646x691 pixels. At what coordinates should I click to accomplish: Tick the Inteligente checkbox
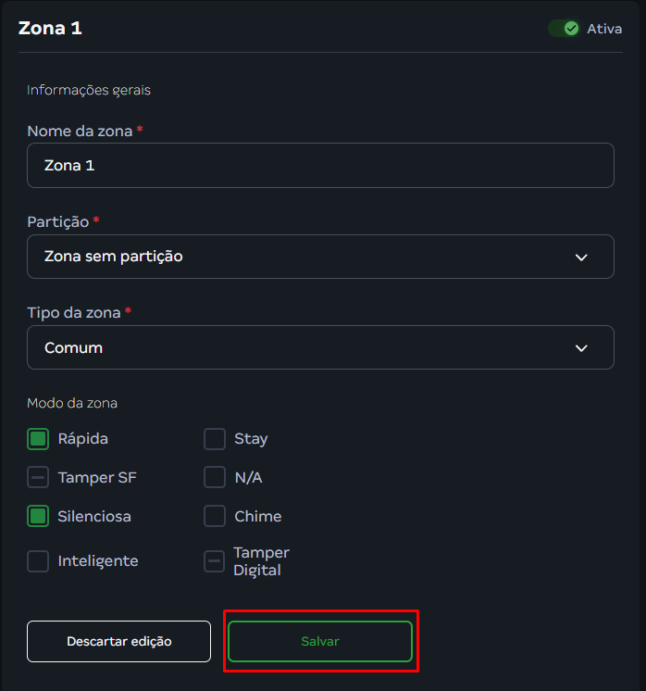pyautogui.click(x=38, y=561)
